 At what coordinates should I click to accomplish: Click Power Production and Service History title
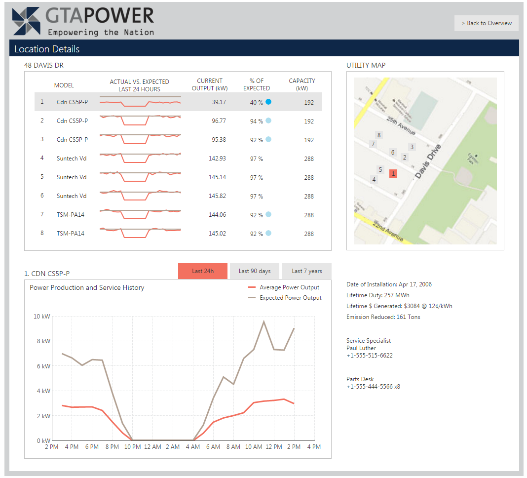click(87, 287)
